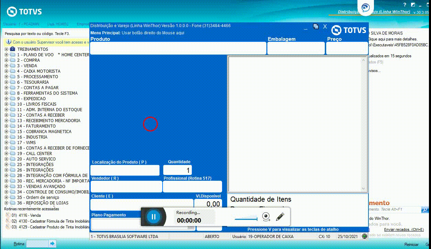Select 35 - Ordem de serviço item
The height and width of the screenshot is (249, 431).
pyautogui.click(x=38, y=197)
